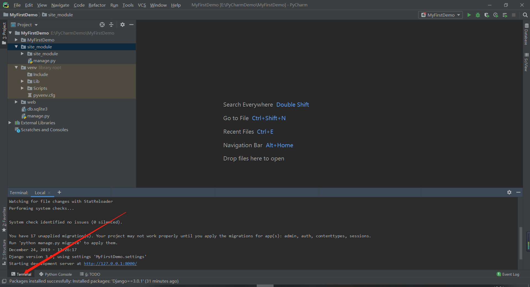Open the File menu
Viewport: 530px width, 287px height.
pos(17,5)
